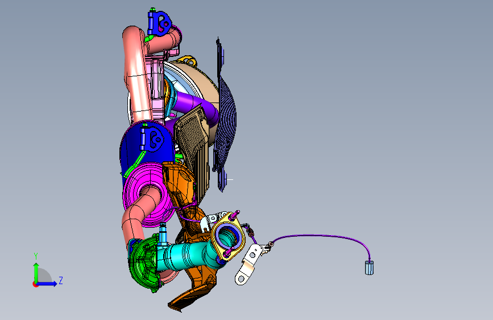Pick the white mounting bracket with hole
The height and width of the screenshot is (320, 493).
248,266
